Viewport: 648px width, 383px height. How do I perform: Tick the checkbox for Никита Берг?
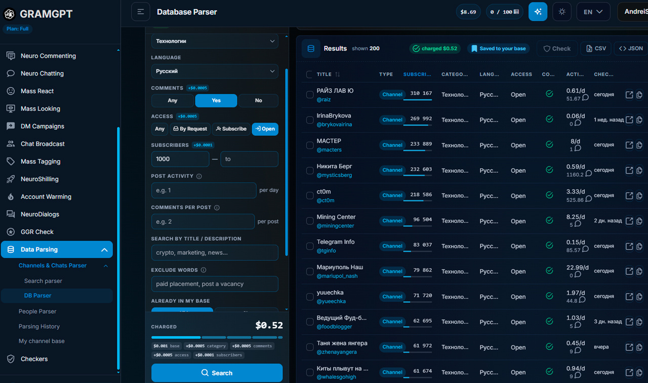click(309, 170)
